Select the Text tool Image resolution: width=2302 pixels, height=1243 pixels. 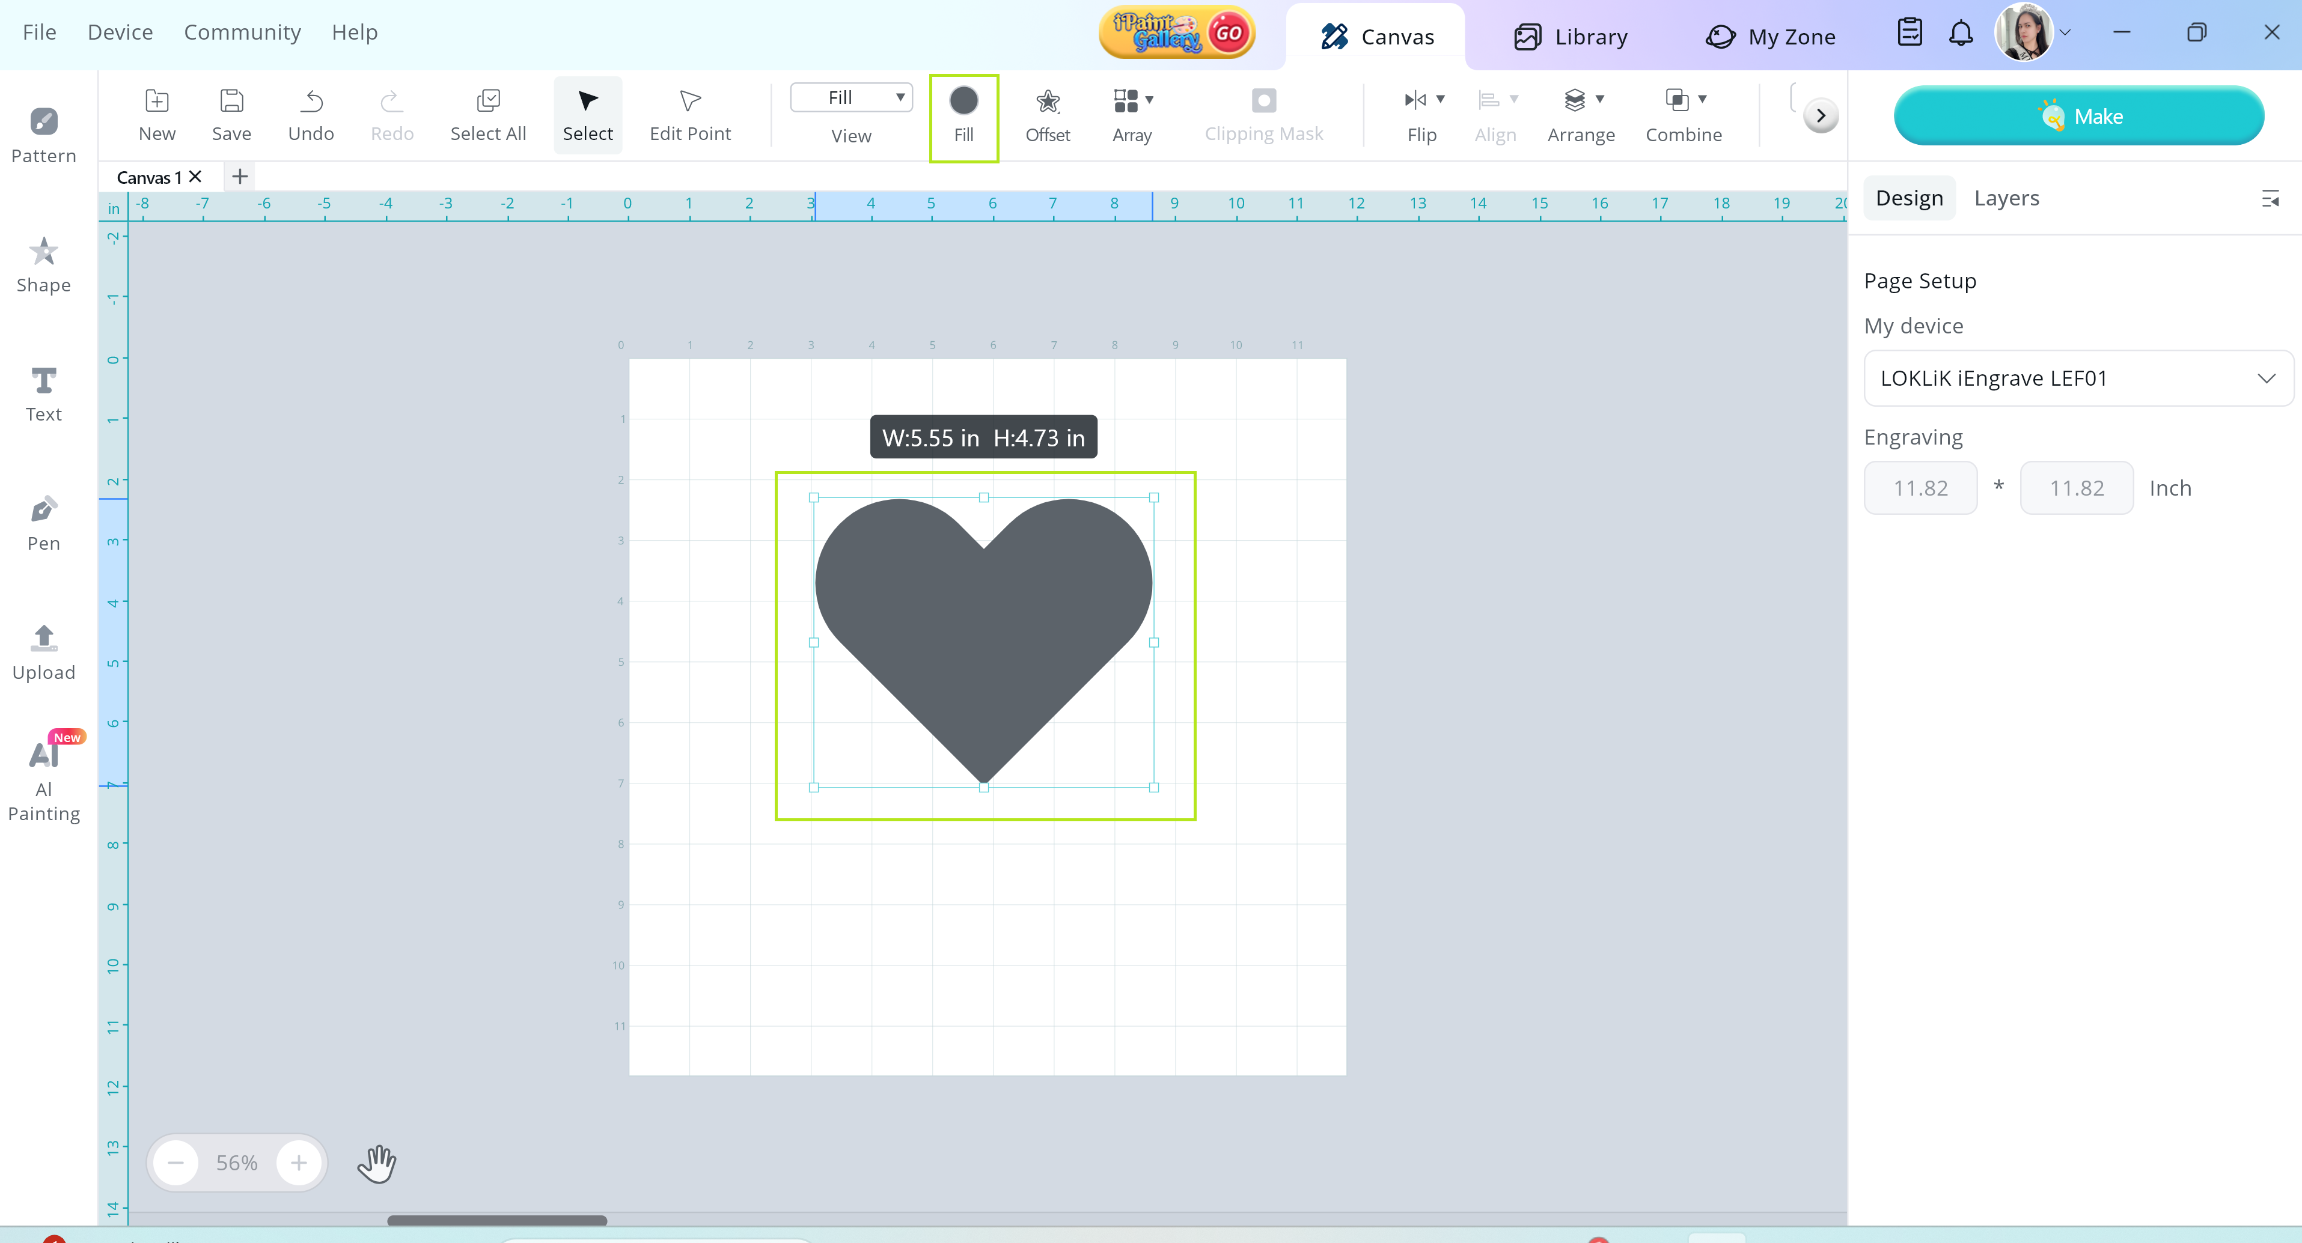click(x=43, y=394)
